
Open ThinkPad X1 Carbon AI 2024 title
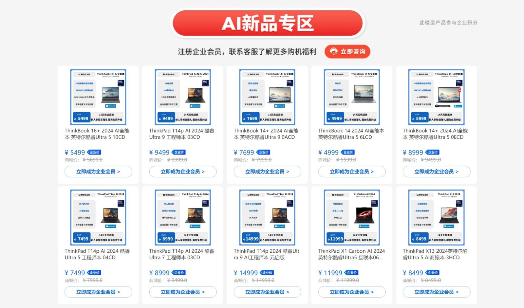pos(351,254)
